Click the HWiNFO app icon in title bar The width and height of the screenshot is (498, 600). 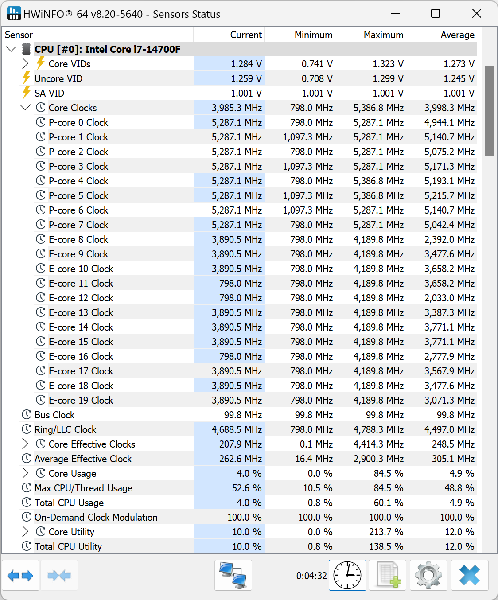pyautogui.click(x=14, y=14)
